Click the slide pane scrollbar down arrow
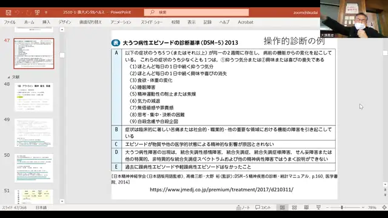The height and width of the screenshot is (218, 388). [x=385, y=185]
